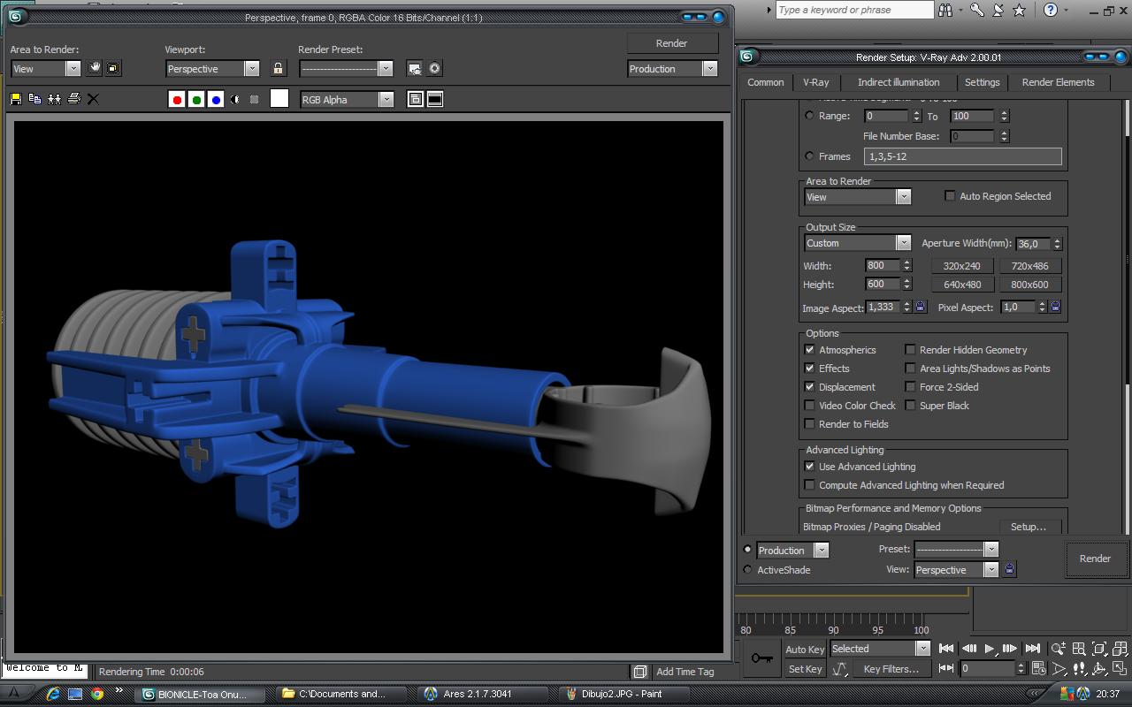The image size is (1132, 707).
Task: Click the 800x600 preset button
Action: coord(1029,285)
